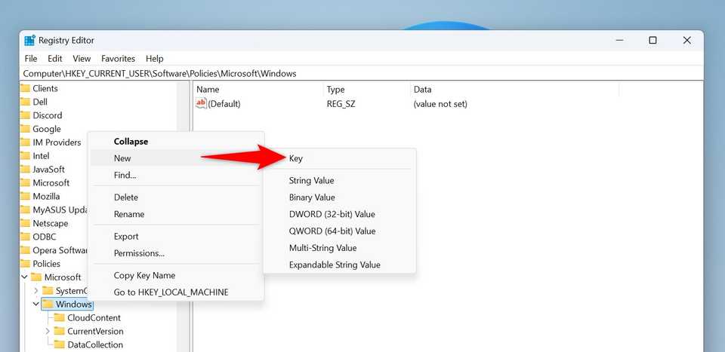This screenshot has height=352, width=725.
Task: Select DWORD (32-bit) Value option
Action: click(332, 214)
